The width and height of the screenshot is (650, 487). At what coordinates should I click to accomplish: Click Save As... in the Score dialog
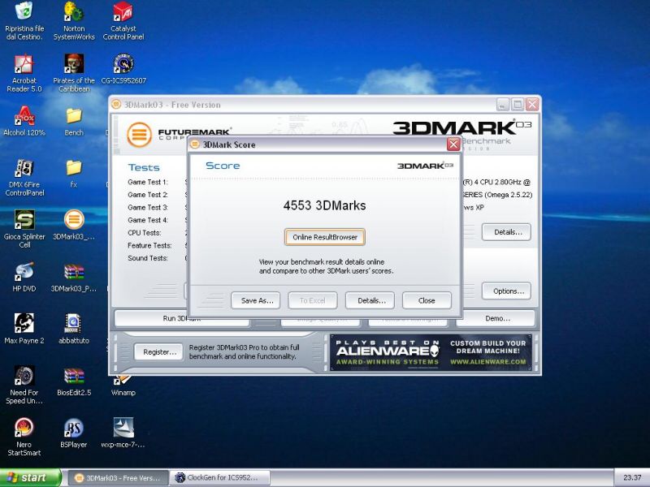255,300
